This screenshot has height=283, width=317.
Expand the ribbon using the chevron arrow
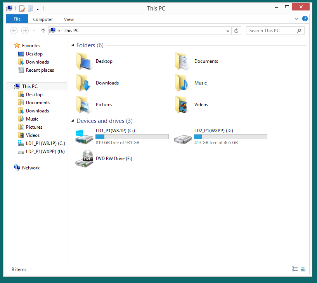tap(297, 19)
